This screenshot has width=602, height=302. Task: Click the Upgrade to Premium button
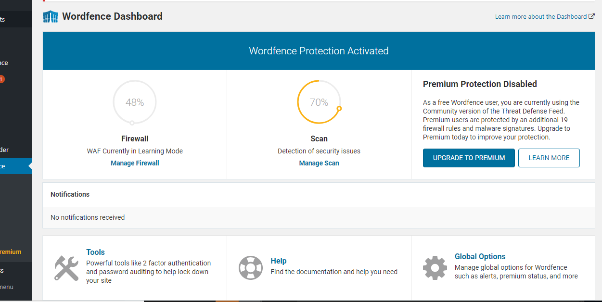point(469,158)
